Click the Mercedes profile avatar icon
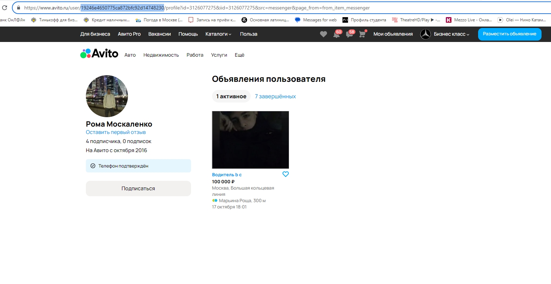Image resolution: width=551 pixels, height=284 pixels. 425,34
